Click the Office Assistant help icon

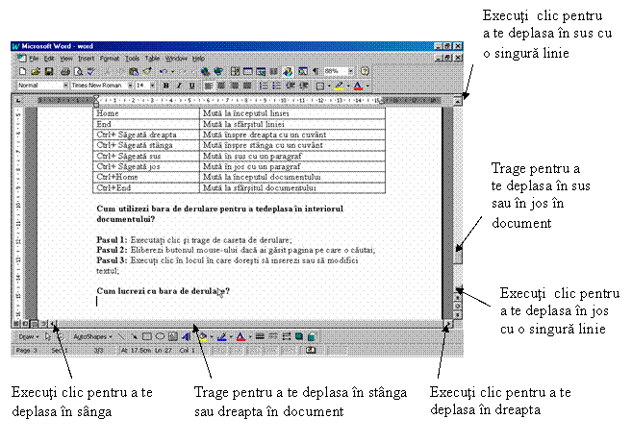click(x=365, y=71)
